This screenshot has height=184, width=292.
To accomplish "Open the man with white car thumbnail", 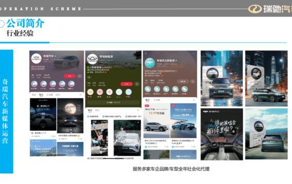I will click(127, 137).
